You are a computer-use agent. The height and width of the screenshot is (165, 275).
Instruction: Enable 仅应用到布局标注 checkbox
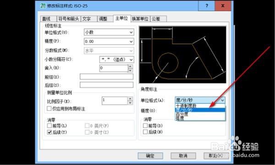49,109
